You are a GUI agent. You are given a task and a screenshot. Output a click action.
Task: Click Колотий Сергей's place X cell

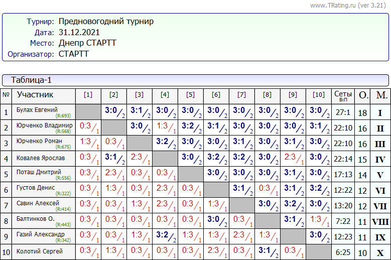click(380, 253)
